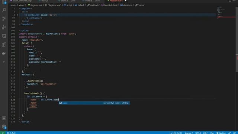The height and width of the screenshot is (134, 238).
Task: Click 'export default {' line
Action: (29, 37)
